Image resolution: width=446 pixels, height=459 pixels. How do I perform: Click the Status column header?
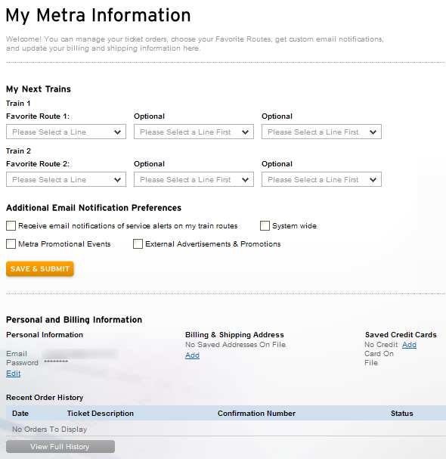pos(402,414)
